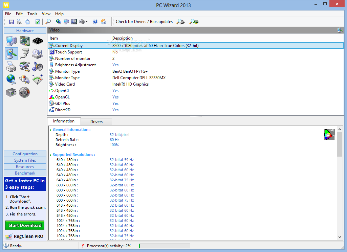Image resolution: width=347 pixels, height=252 pixels.
Task: Select the OpenCL row
Action: tap(196, 90)
